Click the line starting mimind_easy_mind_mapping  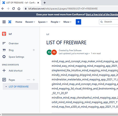pyautogui.click(x=85, y=66)
